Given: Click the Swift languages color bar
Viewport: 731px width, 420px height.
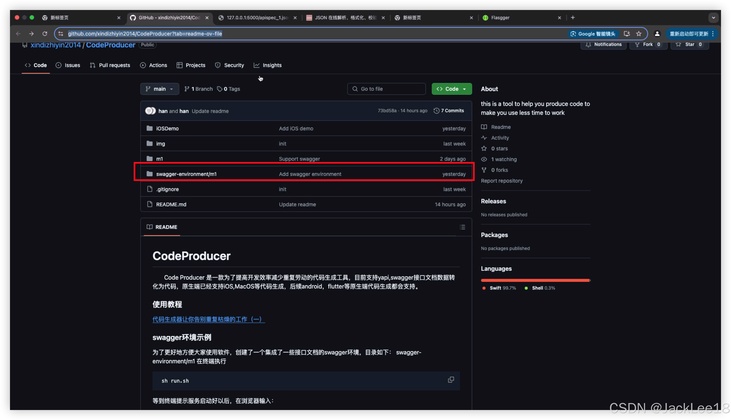Looking at the screenshot, I should tap(535, 280).
